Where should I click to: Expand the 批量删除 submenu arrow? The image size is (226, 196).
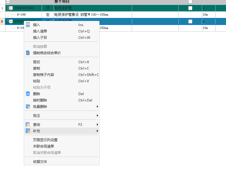[x=97, y=107]
